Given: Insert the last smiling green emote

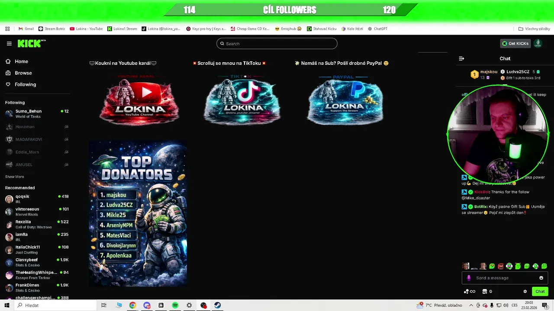Looking at the screenshot, I should click(544, 266).
